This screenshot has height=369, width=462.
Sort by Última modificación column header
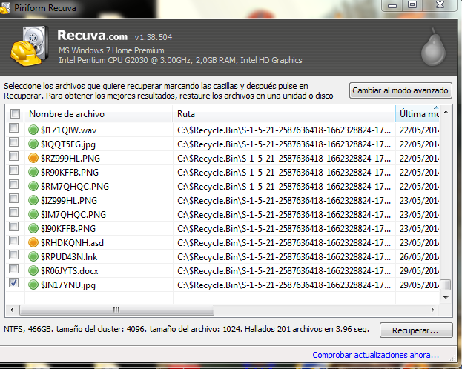(418, 113)
